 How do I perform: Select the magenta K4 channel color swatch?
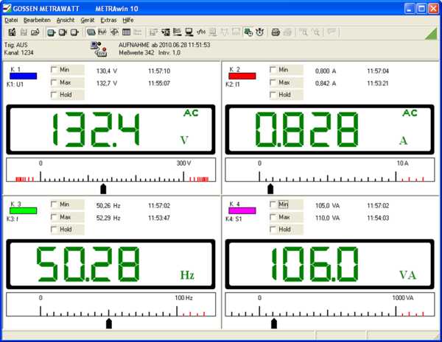pos(242,210)
